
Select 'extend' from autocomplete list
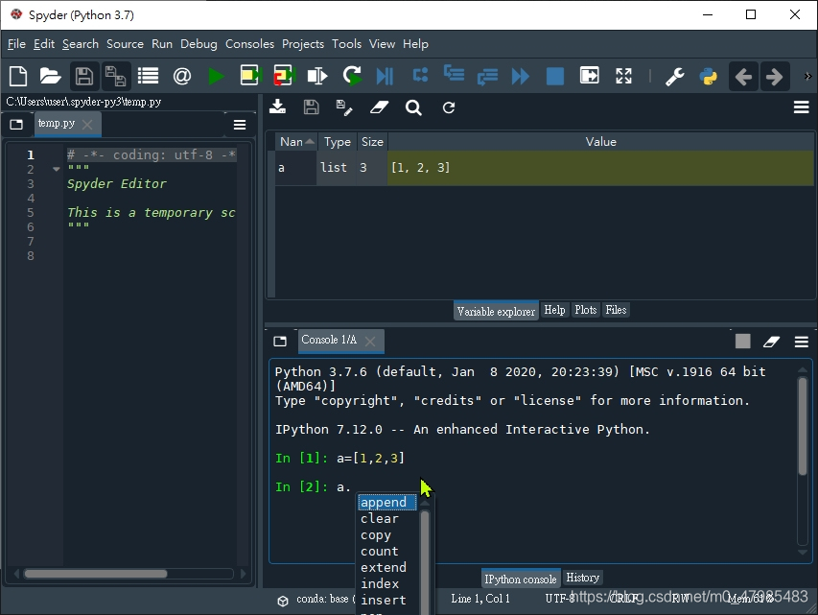tap(383, 567)
